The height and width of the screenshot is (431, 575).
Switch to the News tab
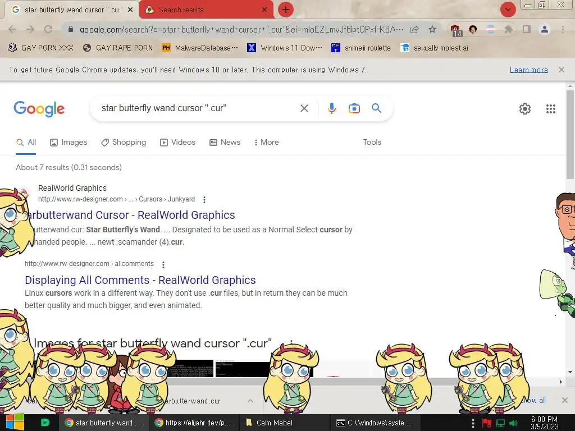pyautogui.click(x=225, y=142)
